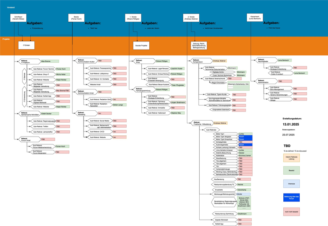The height and width of the screenshot is (226, 328).
Task: Click the 'Micha Heiler' label
Action: [x=63, y=74]
